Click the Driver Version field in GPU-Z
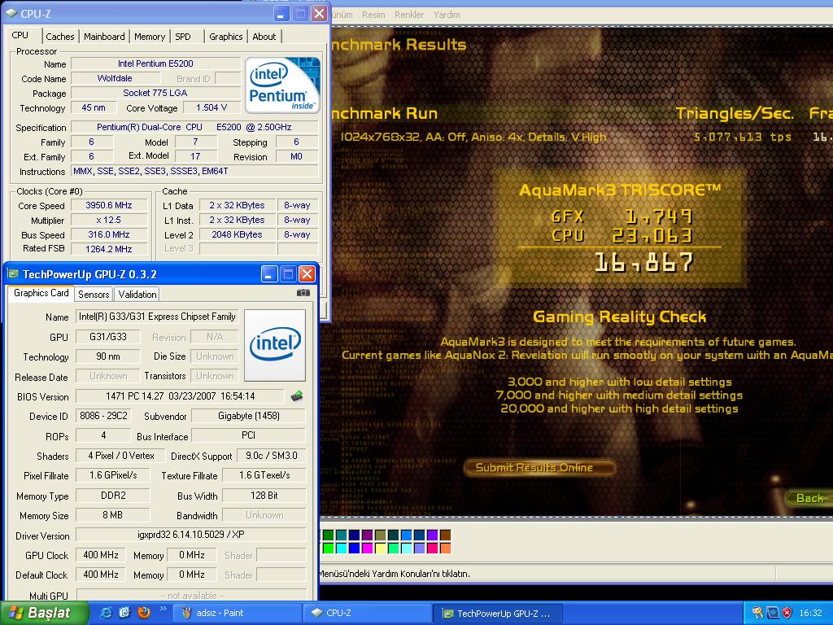The height and width of the screenshot is (625, 833). (191, 535)
